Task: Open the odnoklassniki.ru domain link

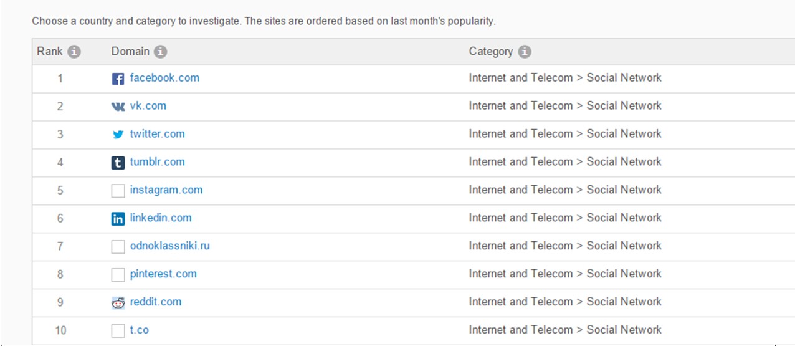Action: point(169,246)
